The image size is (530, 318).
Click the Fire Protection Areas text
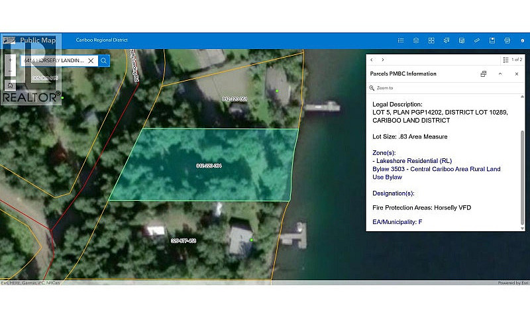(x=421, y=208)
